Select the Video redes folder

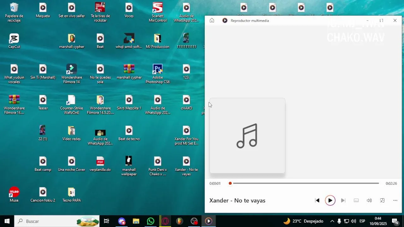click(x=72, y=133)
